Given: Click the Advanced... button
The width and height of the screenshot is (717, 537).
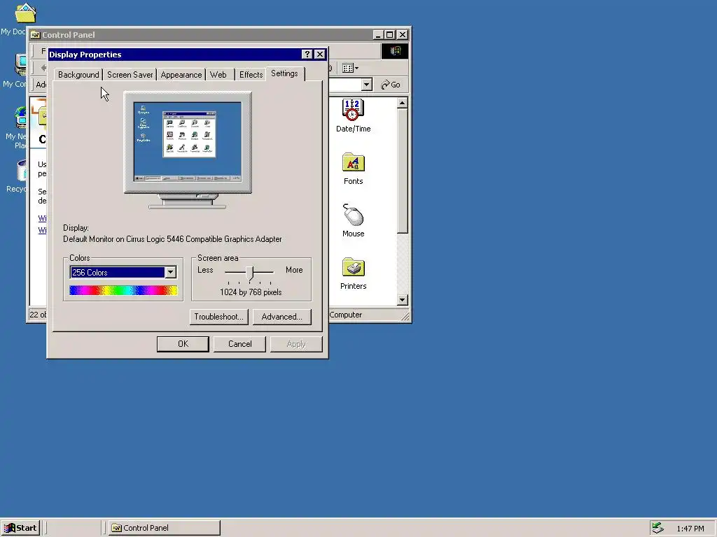Looking at the screenshot, I should [281, 317].
